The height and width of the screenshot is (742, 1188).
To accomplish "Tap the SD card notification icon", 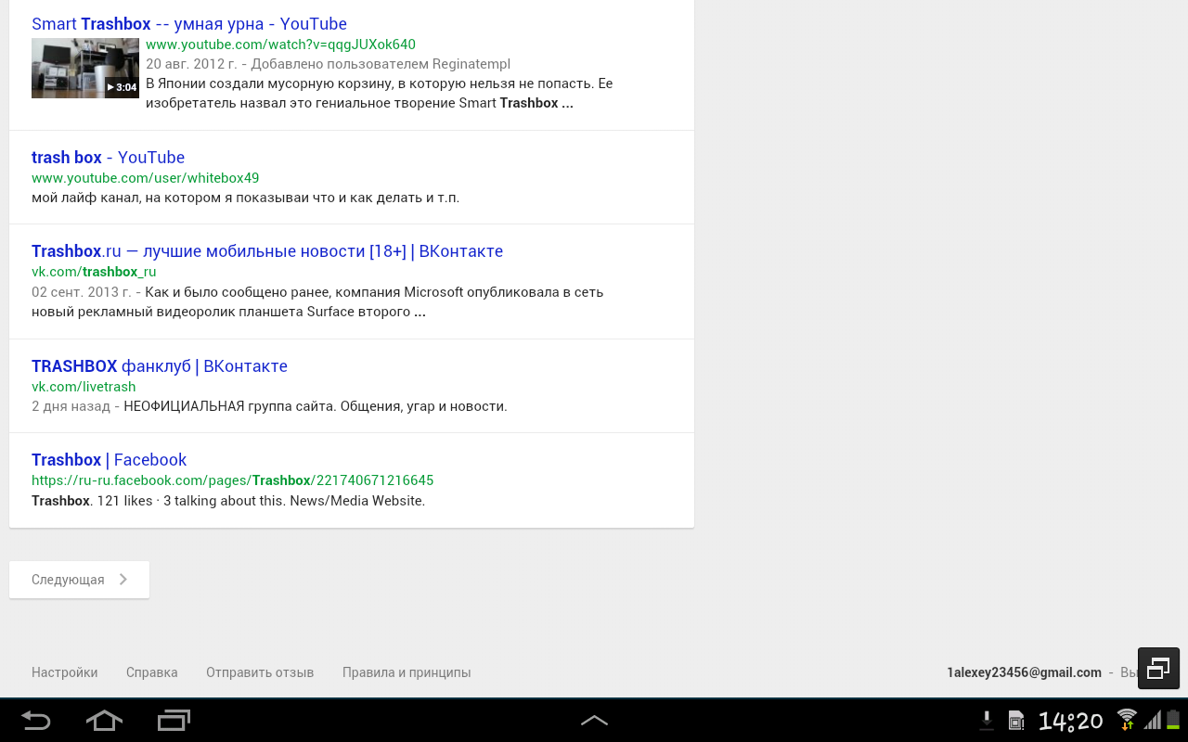I will 1016,721.
